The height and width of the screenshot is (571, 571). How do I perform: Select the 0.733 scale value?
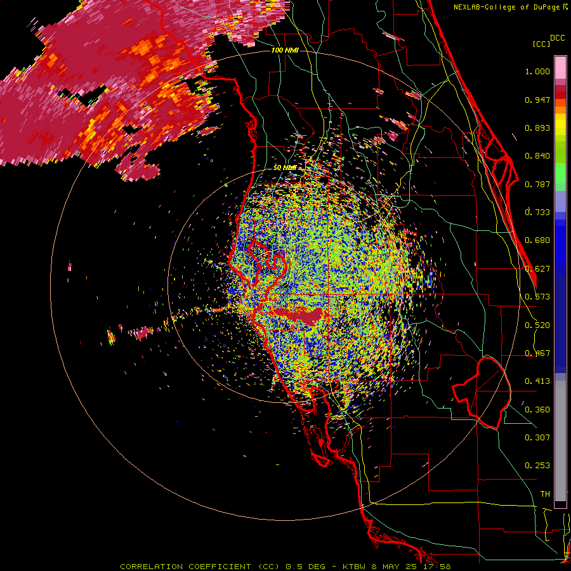point(537,213)
